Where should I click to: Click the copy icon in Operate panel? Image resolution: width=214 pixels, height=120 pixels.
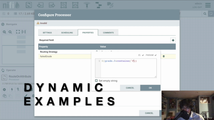[4, 96]
